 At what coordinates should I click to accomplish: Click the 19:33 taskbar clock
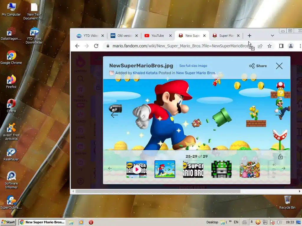point(290,222)
